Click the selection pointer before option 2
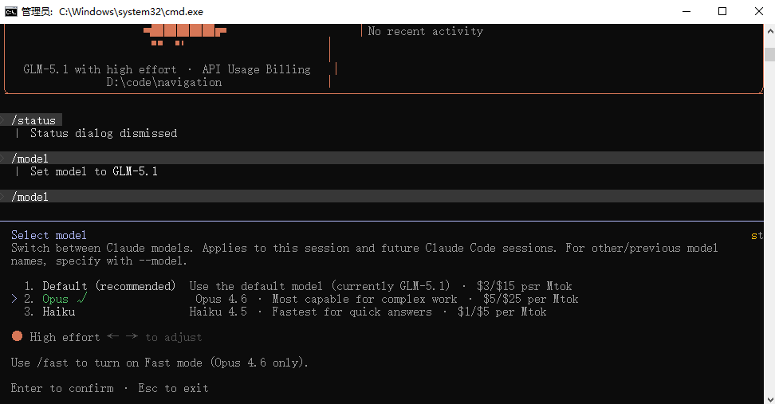775x404 pixels. click(x=14, y=299)
